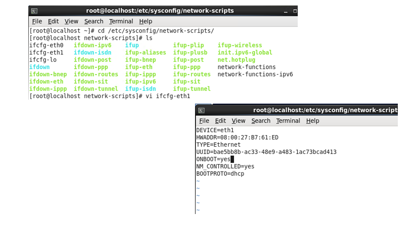The height and width of the screenshot is (231, 412).
Task: Open the Search menu in the lower vi window
Action: 261,121
